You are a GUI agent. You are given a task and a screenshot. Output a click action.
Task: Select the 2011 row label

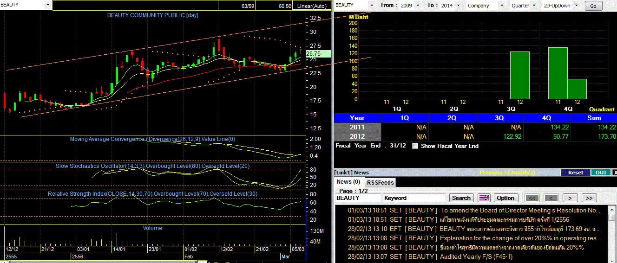(357, 127)
